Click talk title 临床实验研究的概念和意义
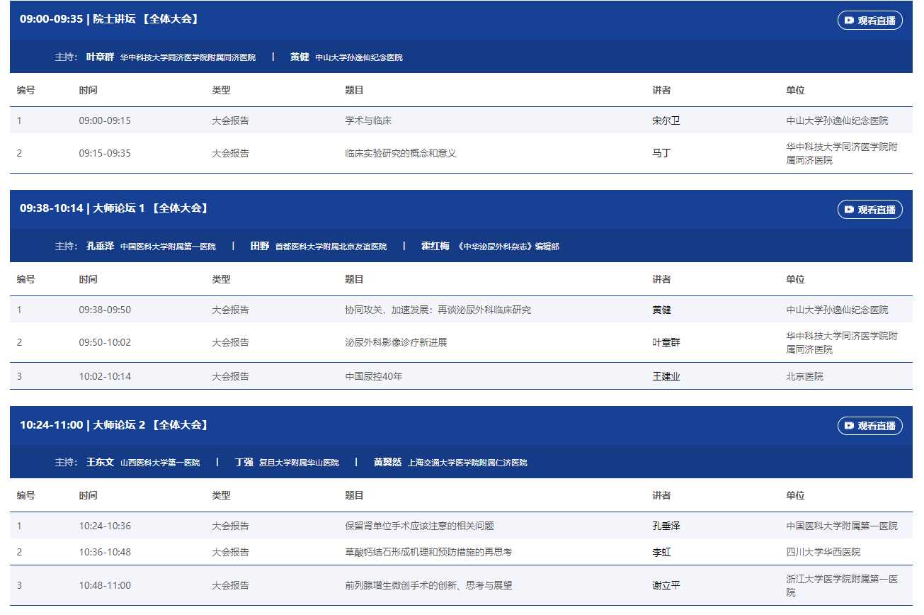Viewport: 924px width, 615px height. coord(401,153)
